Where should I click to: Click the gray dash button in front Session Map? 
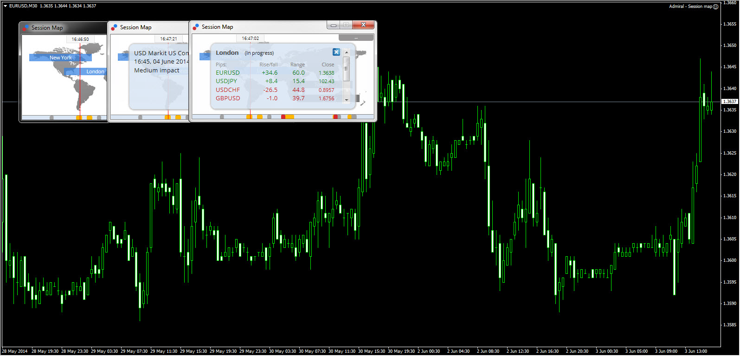(356, 38)
